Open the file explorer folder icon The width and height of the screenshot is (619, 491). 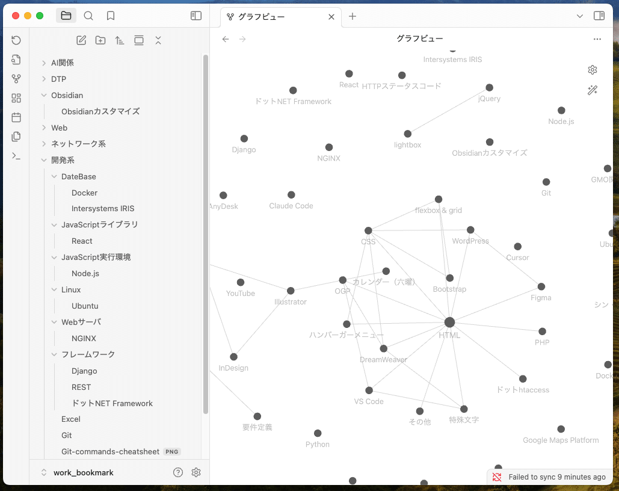click(x=66, y=16)
